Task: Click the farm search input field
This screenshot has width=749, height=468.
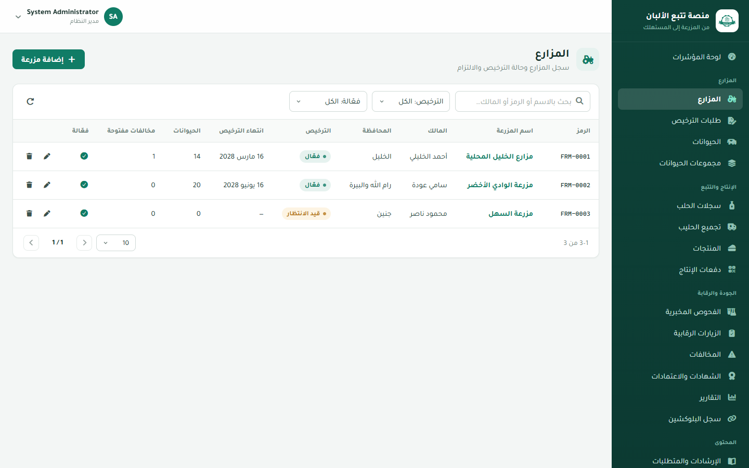Action: (523, 101)
